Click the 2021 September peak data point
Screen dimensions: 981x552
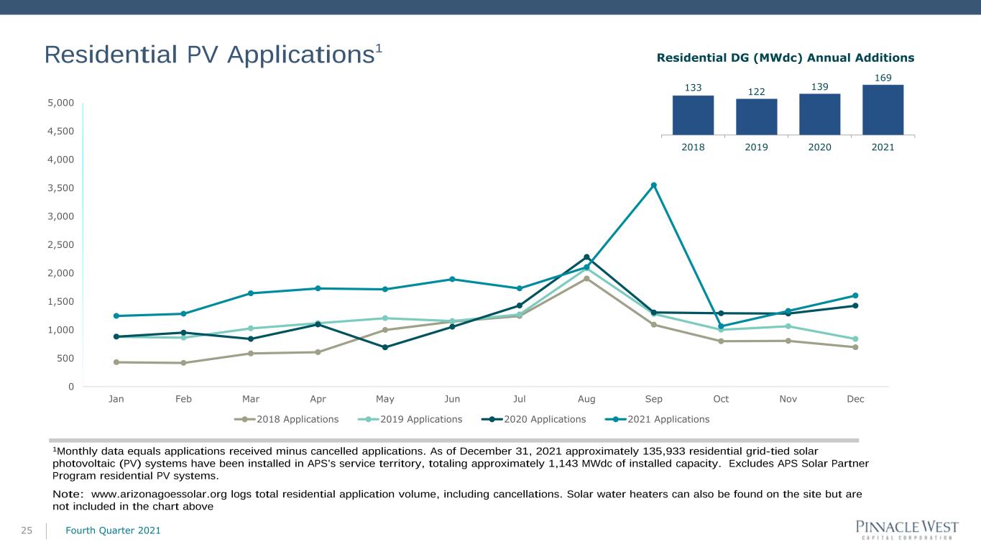coord(654,185)
